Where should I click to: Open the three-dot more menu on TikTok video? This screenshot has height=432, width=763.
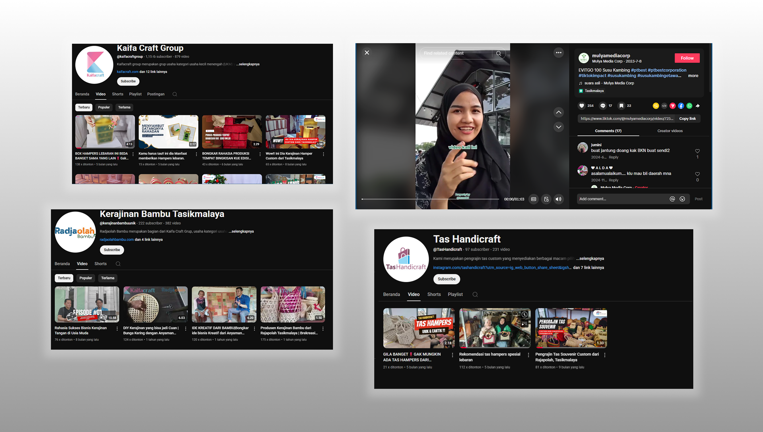558,53
